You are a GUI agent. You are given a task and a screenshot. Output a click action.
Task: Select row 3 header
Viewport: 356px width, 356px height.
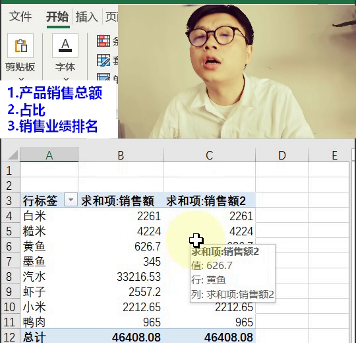pyautogui.click(x=11, y=200)
